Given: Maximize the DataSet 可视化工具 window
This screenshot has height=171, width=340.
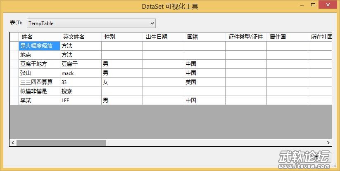Looking at the screenshot, I should (x=313, y=5).
